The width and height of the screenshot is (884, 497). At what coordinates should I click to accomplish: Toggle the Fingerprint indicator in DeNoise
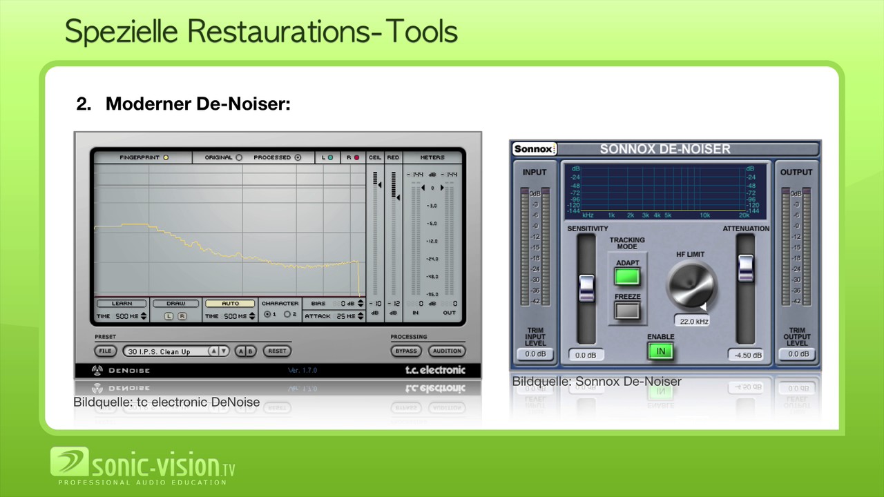[x=166, y=157]
